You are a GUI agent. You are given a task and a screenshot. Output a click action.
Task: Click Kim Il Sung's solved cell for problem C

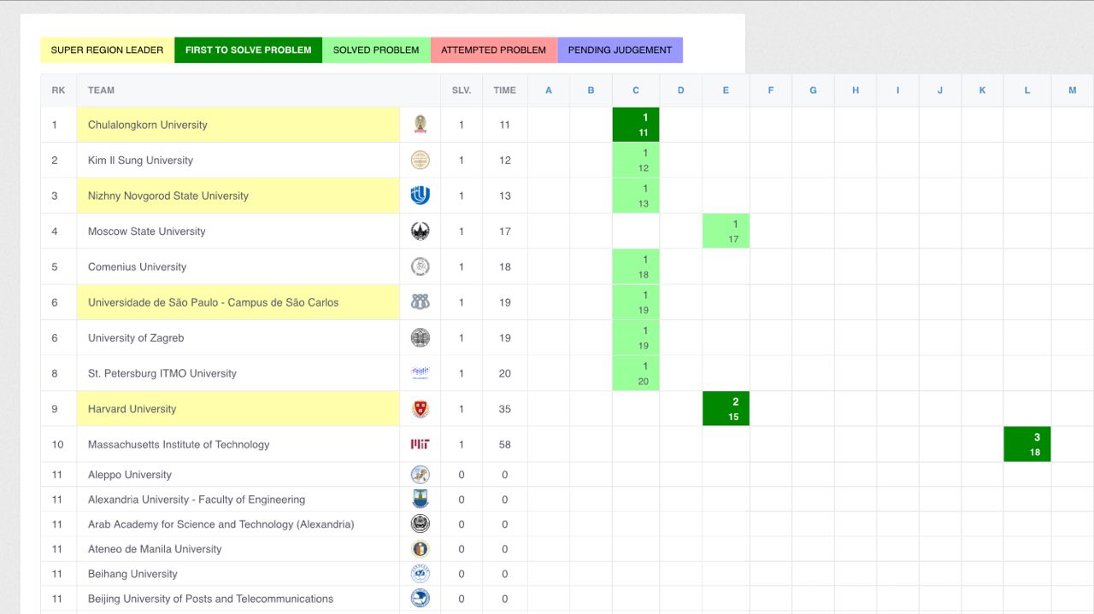point(636,161)
